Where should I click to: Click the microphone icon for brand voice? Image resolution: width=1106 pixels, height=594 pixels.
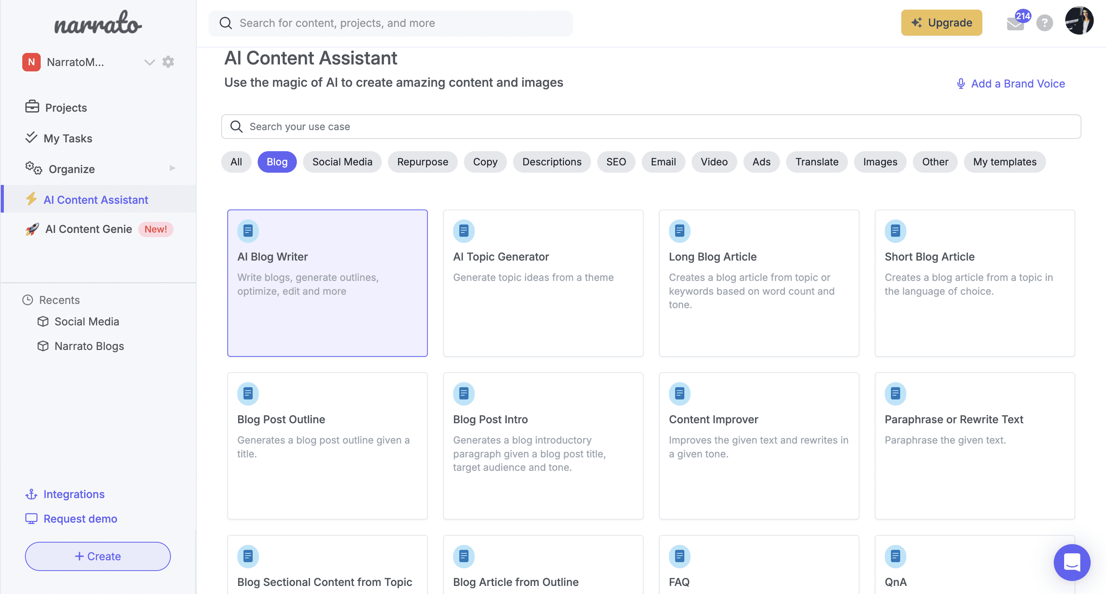(x=961, y=83)
